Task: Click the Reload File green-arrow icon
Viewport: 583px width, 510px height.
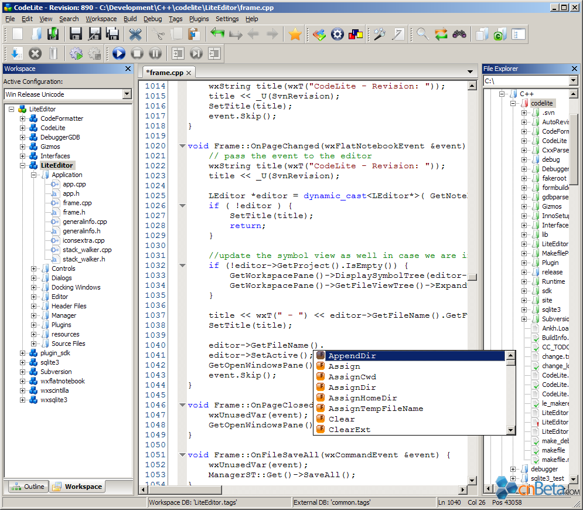Action: (x=53, y=34)
